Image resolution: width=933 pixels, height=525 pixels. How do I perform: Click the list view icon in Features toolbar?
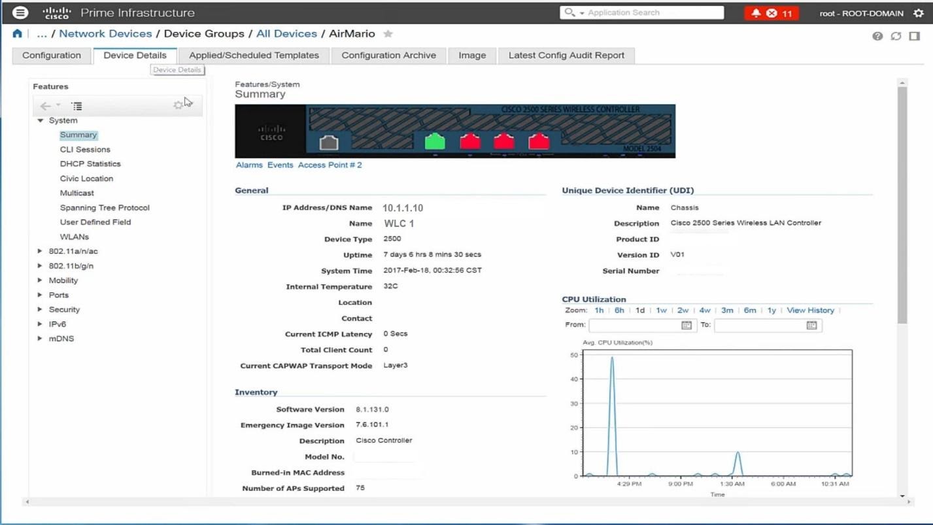[x=76, y=105]
